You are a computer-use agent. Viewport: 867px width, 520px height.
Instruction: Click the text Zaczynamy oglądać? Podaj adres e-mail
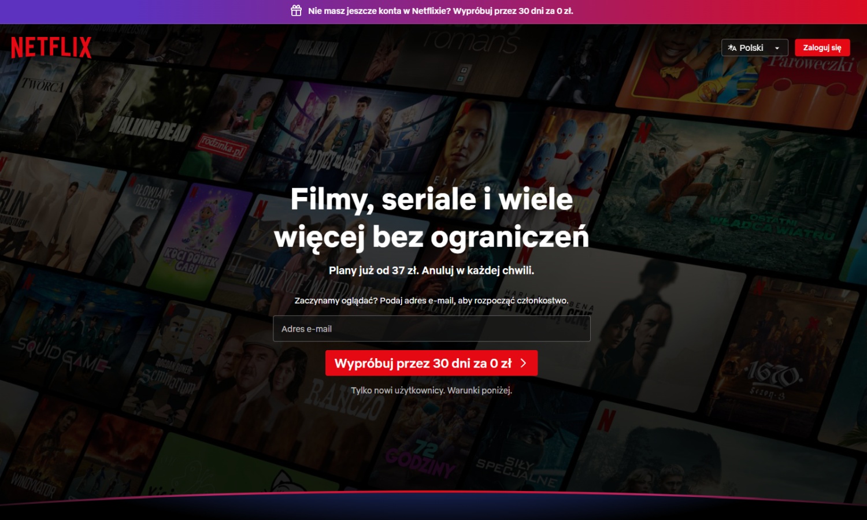375,300
